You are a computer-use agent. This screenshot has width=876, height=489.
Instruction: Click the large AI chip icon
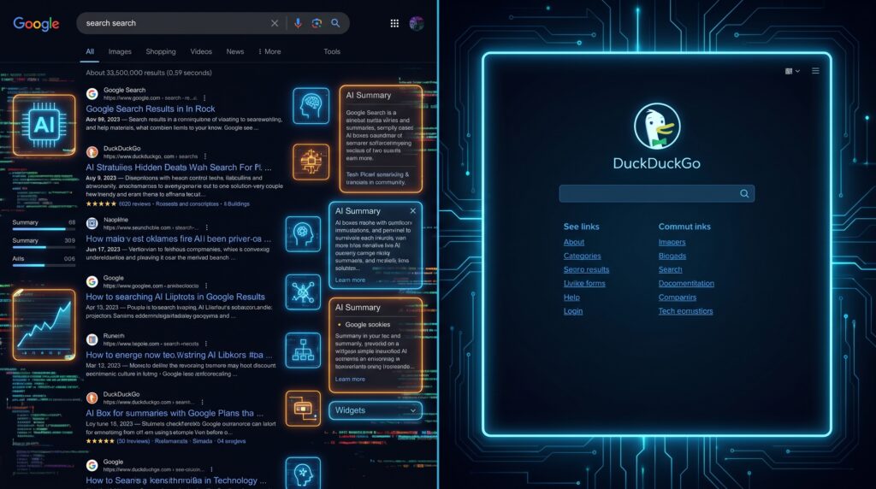(x=44, y=125)
